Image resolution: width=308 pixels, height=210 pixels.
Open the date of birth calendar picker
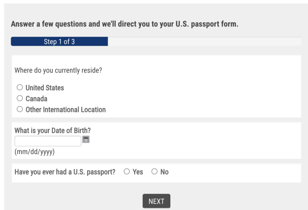(x=86, y=140)
